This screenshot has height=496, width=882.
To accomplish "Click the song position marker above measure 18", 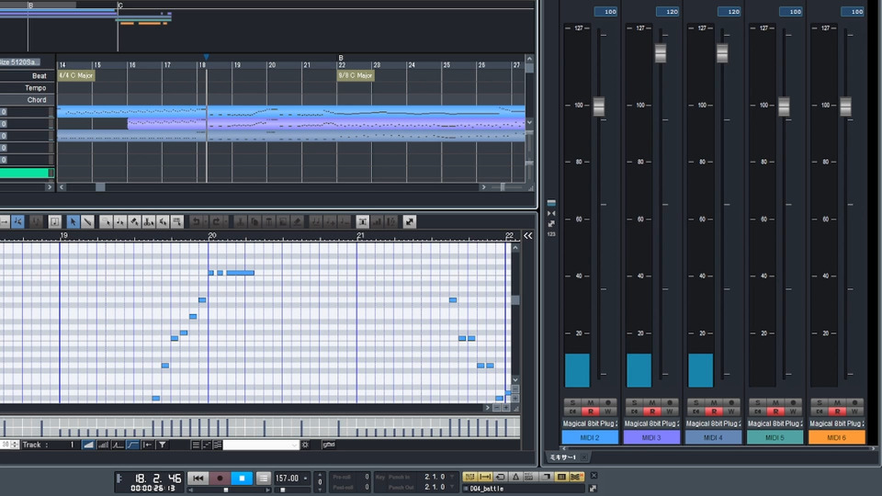I will [x=207, y=57].
